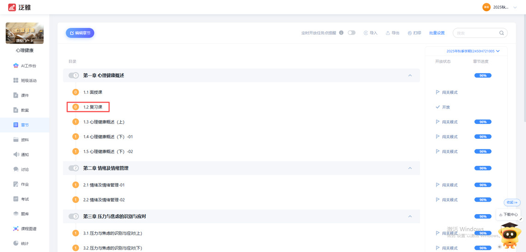The height and width of the screenshot is (252, 526).
Task: Mute the mascot using the speaker icon
Action: tap(500, 246)
